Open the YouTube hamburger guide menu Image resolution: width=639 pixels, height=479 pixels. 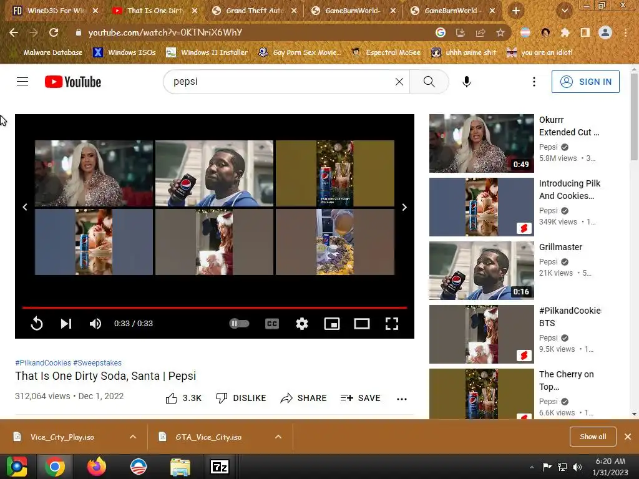coord(22,82)
